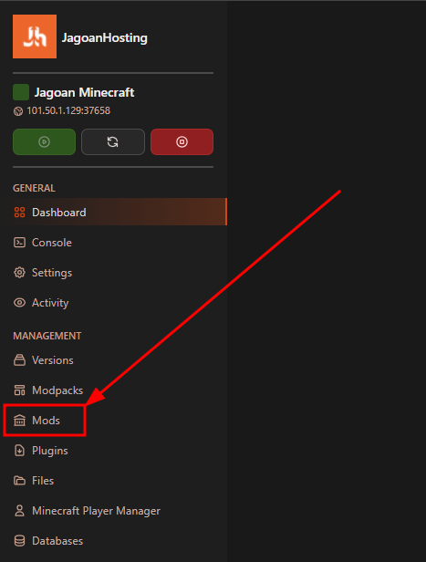Click the Jagoan Minecraft server name

pyautogui.click(x=84, y=93)
